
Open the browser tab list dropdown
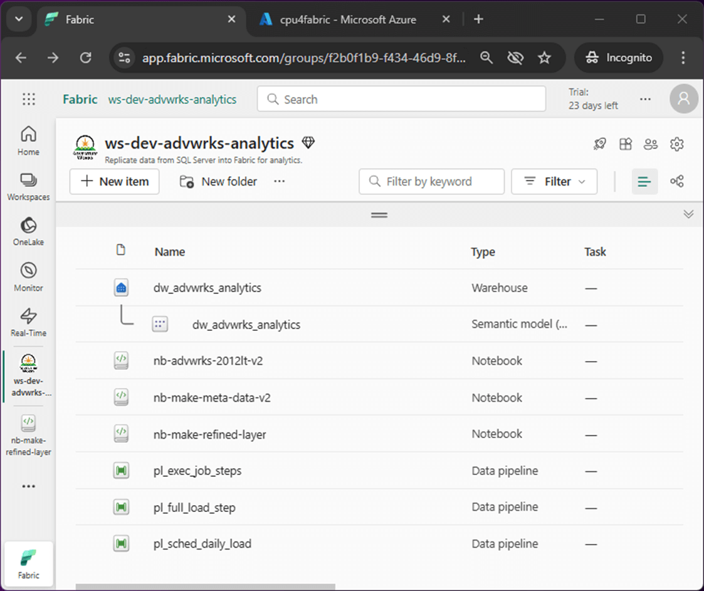point(18,19)
